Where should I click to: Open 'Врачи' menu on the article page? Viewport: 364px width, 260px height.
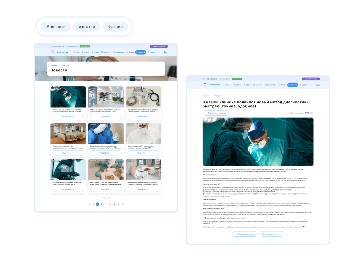[247, 85]
